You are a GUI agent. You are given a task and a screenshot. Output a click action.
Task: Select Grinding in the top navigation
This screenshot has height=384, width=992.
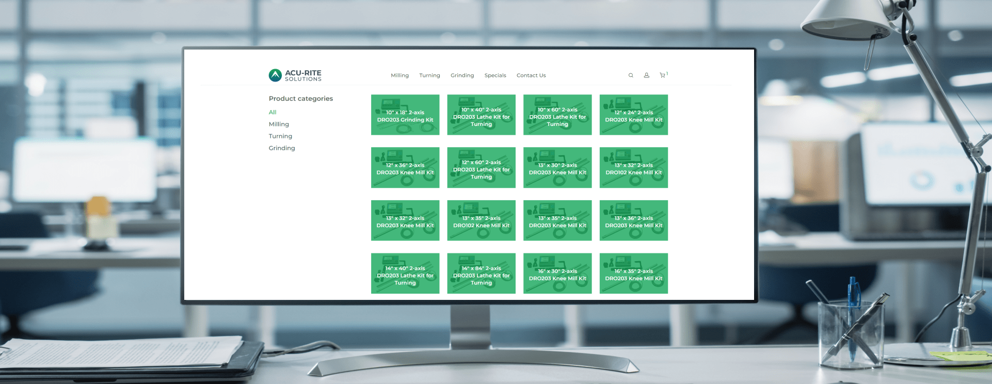[x=462, y=75]
